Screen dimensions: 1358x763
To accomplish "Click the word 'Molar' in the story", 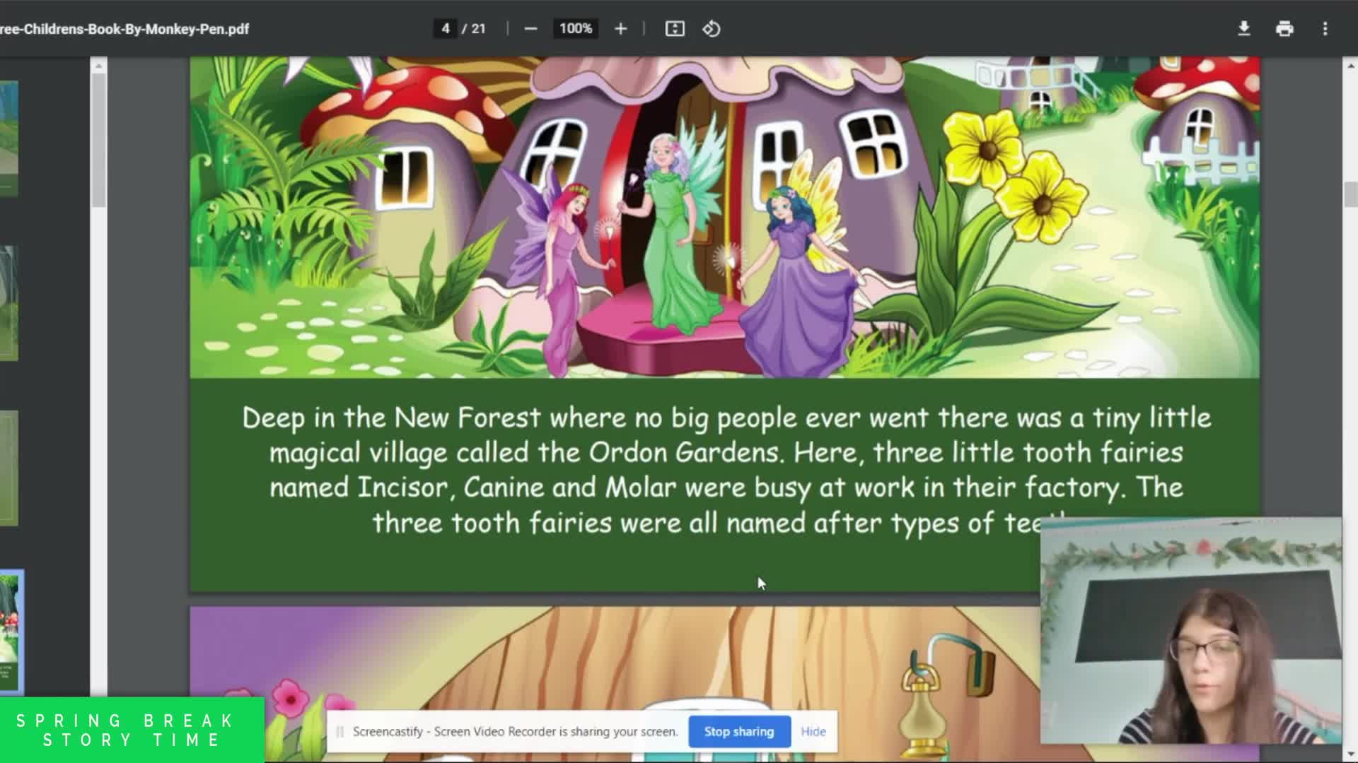I will 641,487.
